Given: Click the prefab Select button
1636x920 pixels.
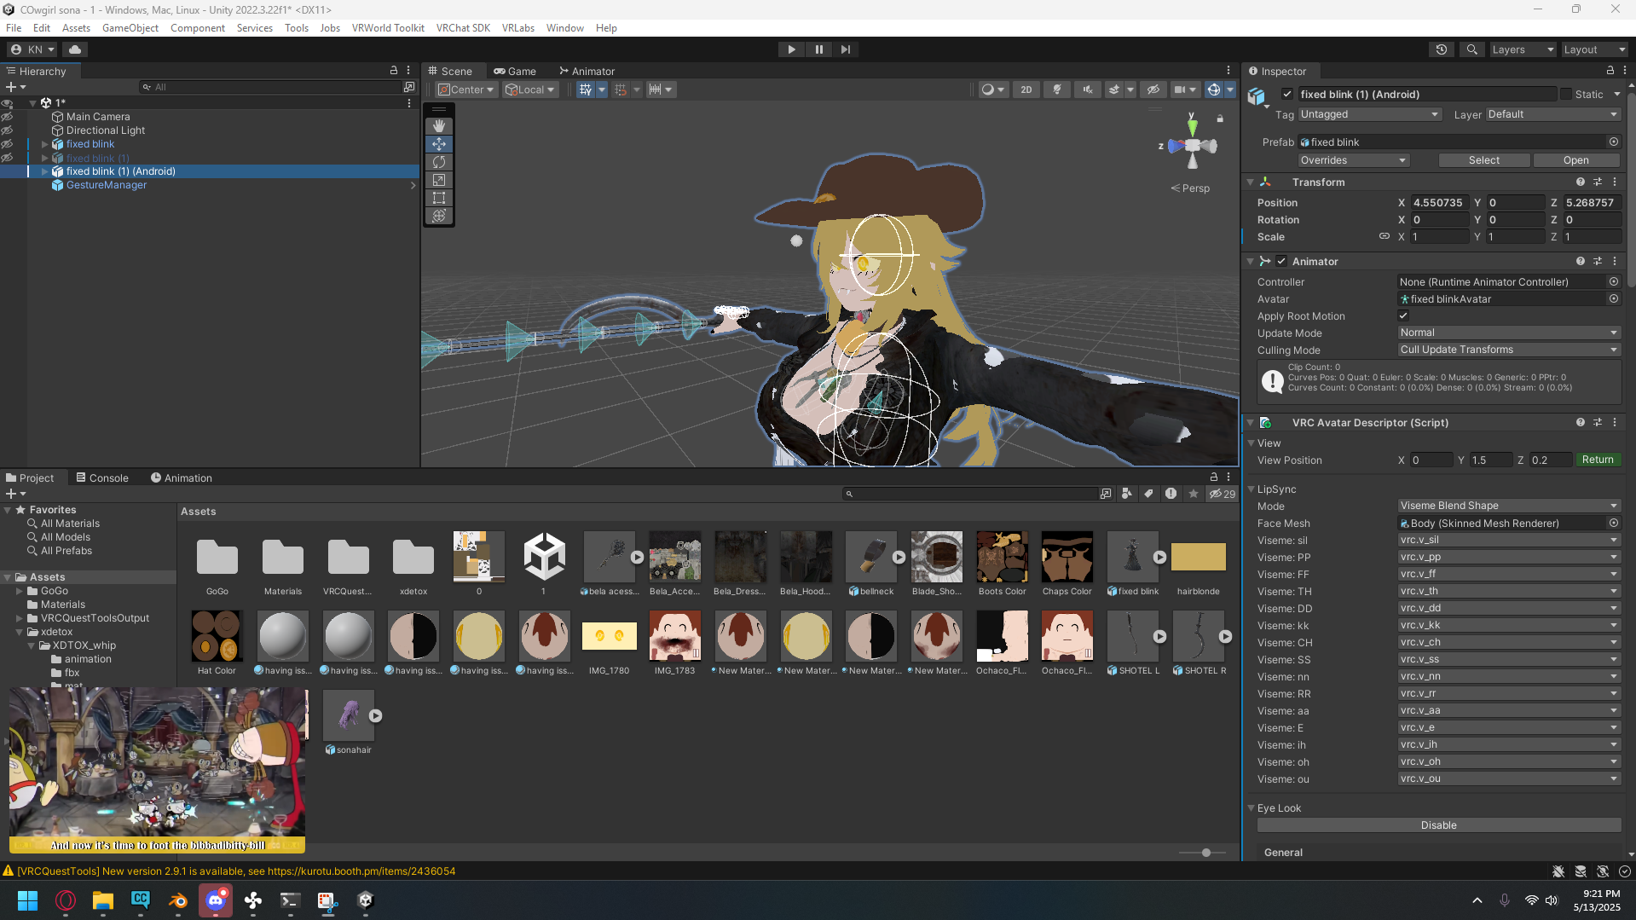Looking at the screenshot, I should pos(1484,160).
